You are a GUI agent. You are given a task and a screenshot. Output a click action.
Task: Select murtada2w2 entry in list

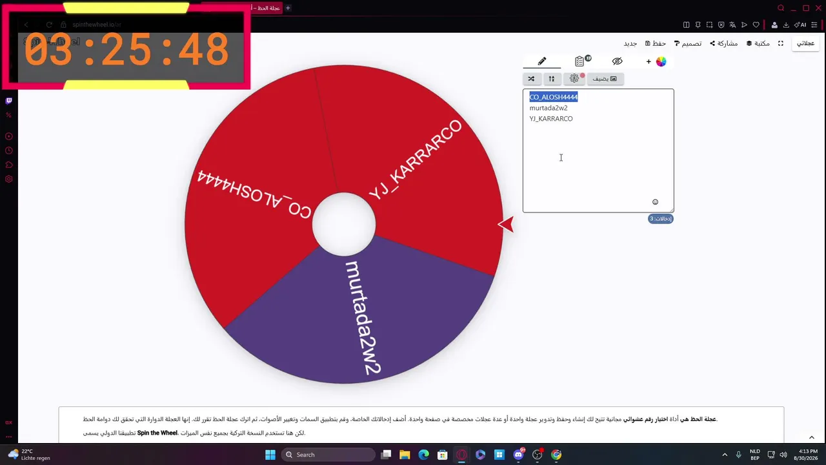pyautogui.click(x=549, y=108)
